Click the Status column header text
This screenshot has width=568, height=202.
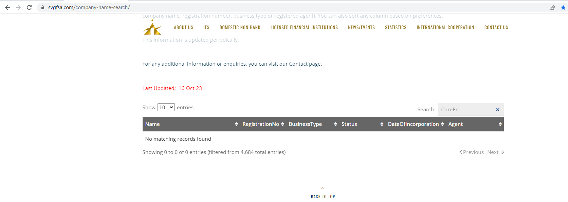(349, 124)
